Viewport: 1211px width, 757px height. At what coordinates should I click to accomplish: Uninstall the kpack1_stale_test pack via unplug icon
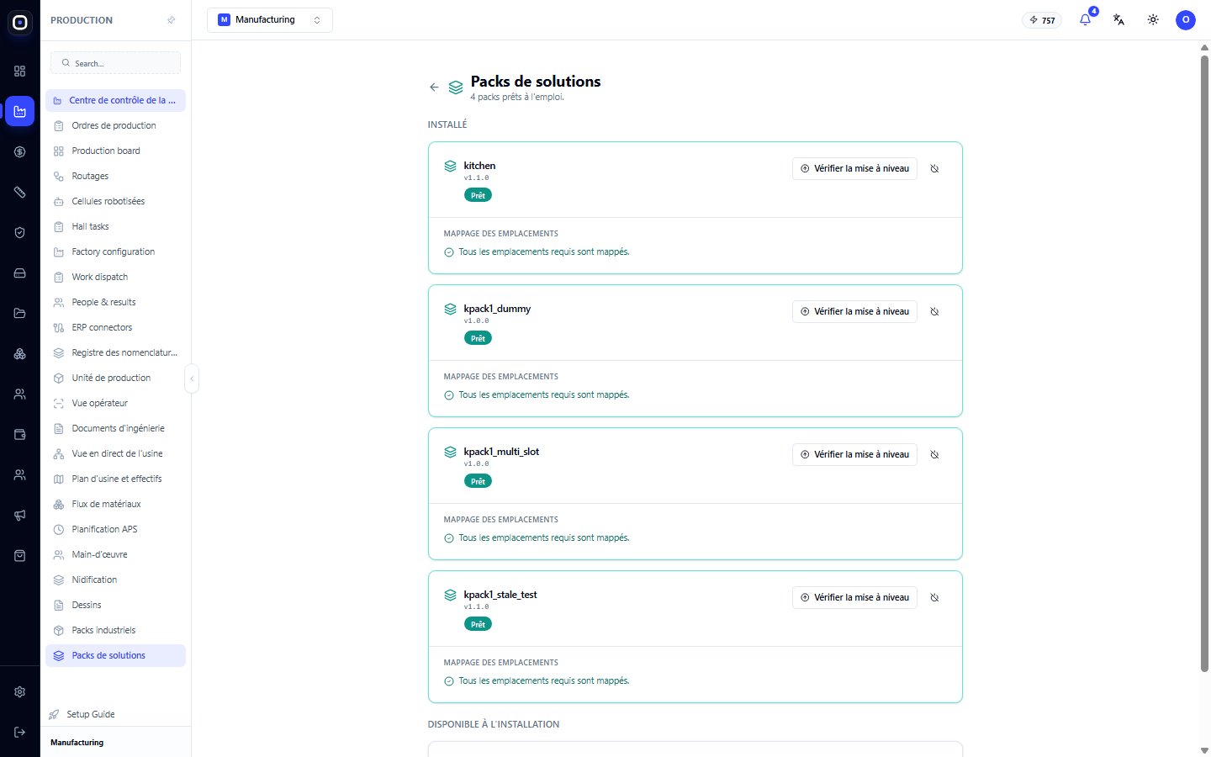click(934, 597)
